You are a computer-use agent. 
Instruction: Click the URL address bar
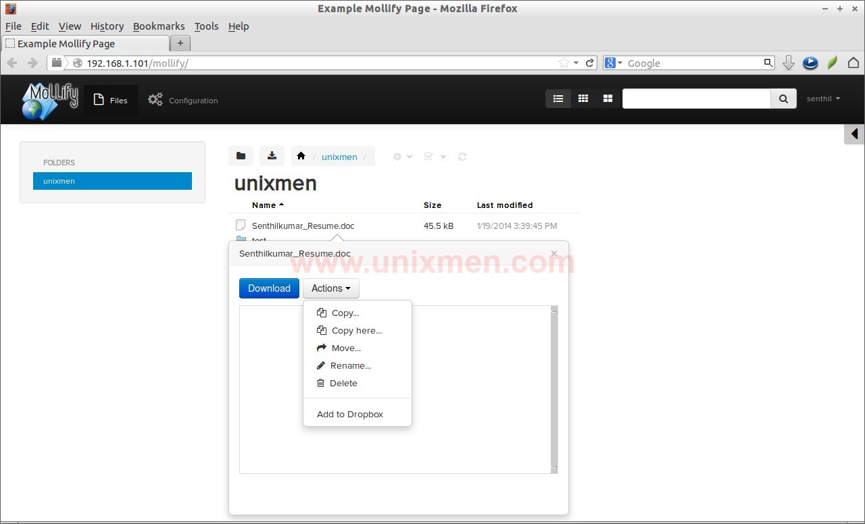(321, 63)
